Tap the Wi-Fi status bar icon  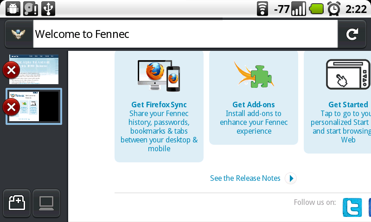tap(262, 9)
